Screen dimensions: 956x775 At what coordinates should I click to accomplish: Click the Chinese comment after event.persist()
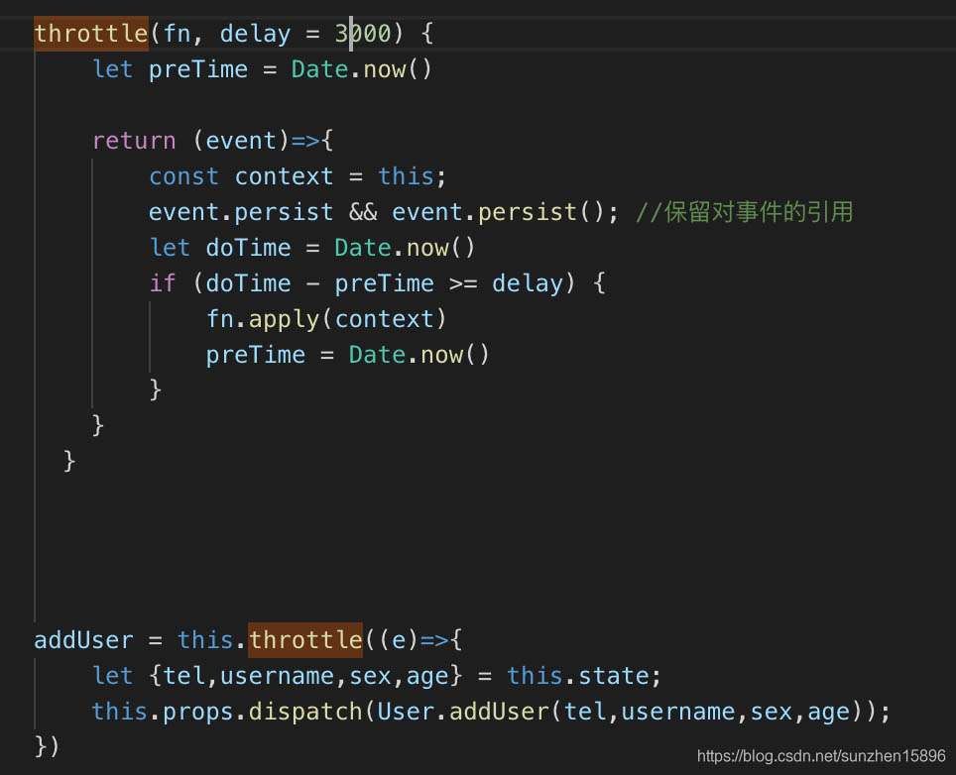(x=744, y=212)
